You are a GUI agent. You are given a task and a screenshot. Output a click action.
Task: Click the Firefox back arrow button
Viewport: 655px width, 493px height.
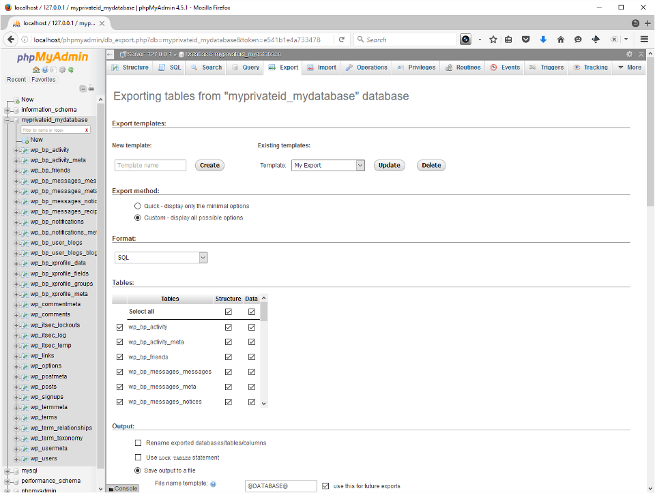(x=11, y=40)
